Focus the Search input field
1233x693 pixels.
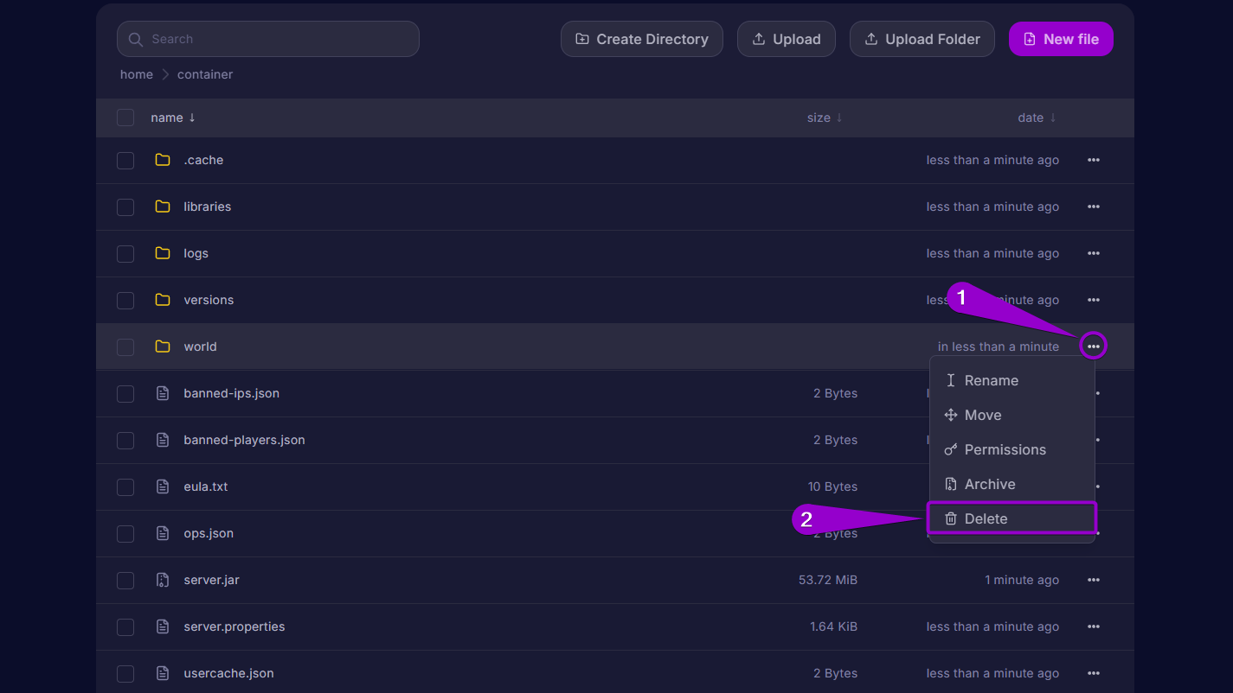click(x=277, y=39)
